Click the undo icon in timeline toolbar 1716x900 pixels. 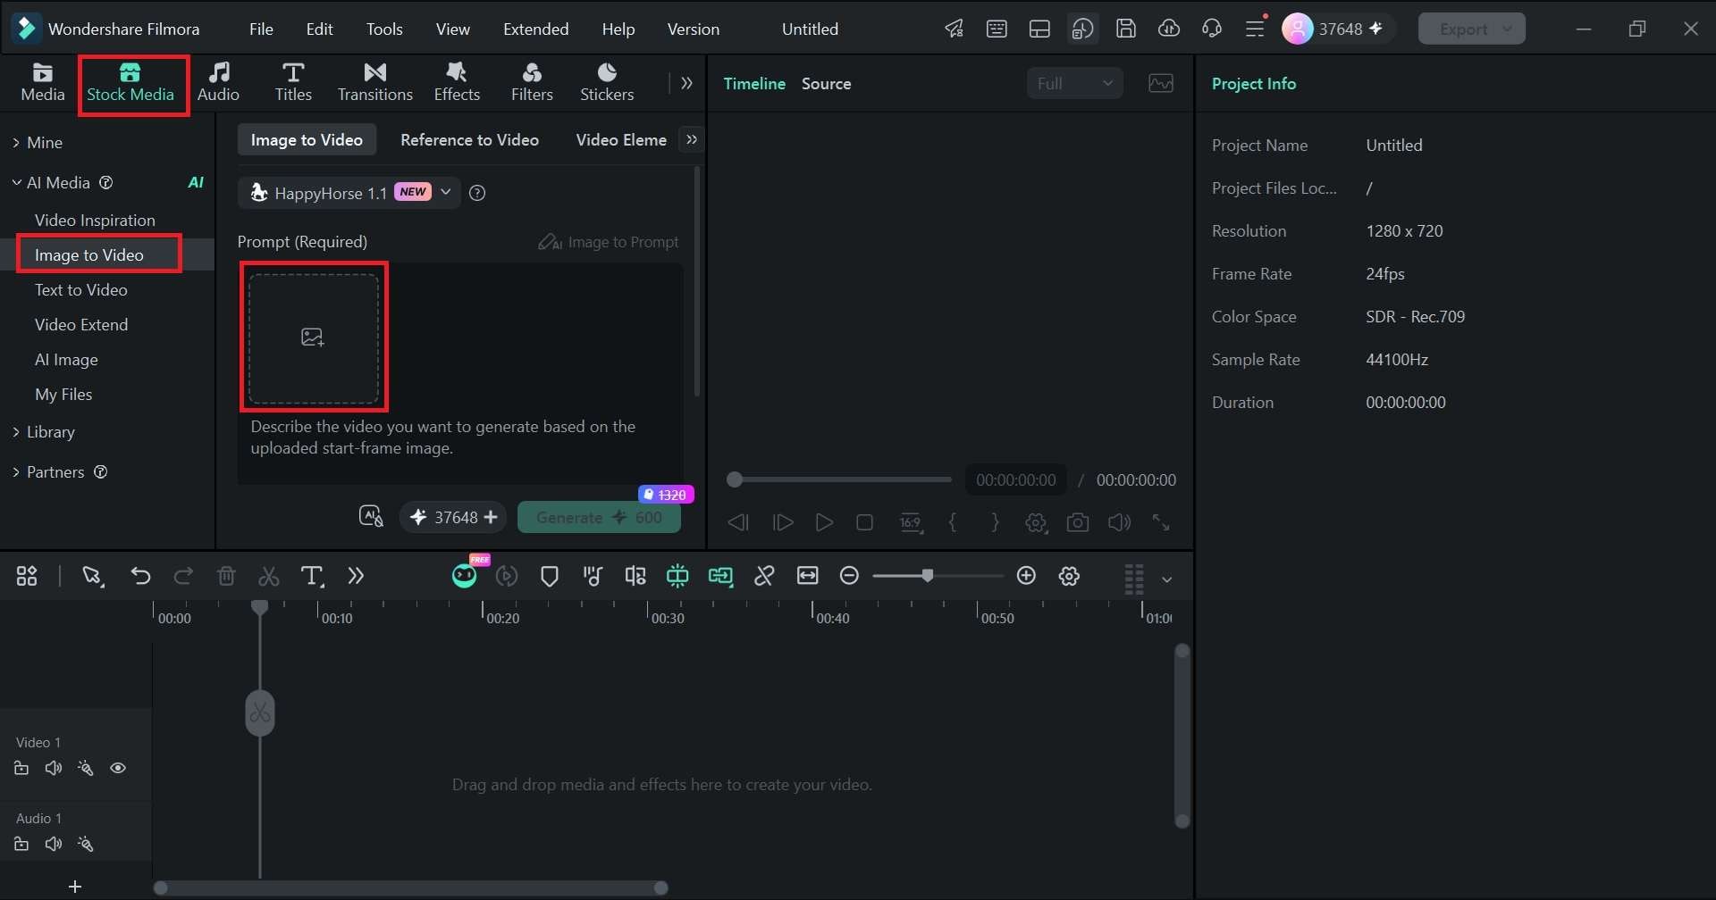[x=140, y=576]
